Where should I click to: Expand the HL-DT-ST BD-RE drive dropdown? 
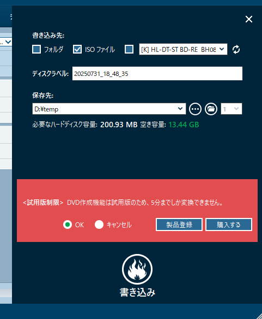click(183, 49)
